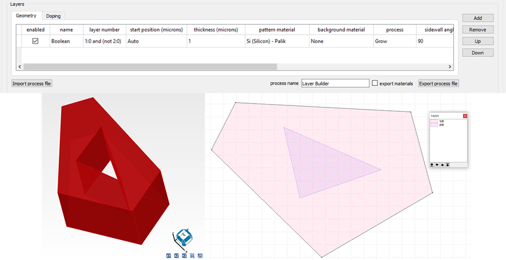Screen dimensions: 506x260
Task: Move layer to top in Layers panel
Action: pos(447,164)
